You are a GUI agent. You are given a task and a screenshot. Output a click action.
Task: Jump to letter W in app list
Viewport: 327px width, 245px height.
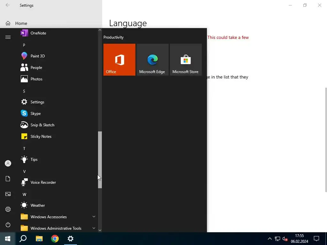tap(24, 194)
